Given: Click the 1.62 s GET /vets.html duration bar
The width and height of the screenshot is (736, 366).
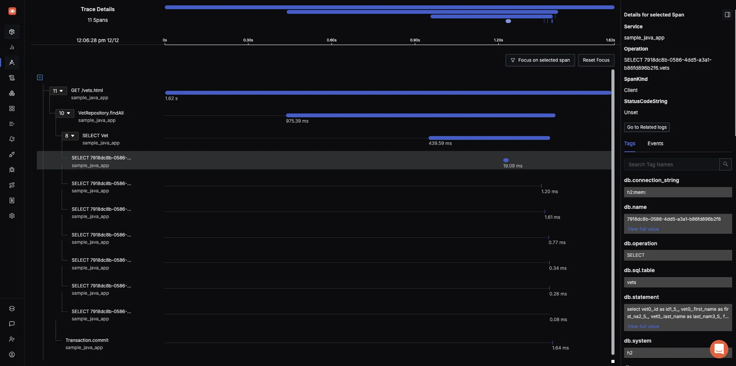Looking at the screenshot, I should 388,93.
